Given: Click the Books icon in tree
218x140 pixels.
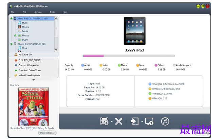Looking at the screenshot, I should click(20, 31).
